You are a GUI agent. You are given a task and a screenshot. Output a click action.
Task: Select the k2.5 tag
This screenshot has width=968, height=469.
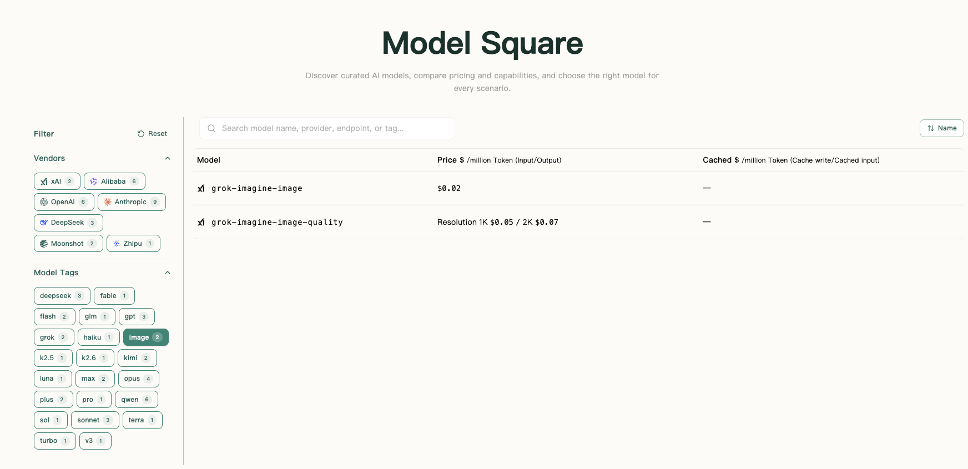[53, 358]
